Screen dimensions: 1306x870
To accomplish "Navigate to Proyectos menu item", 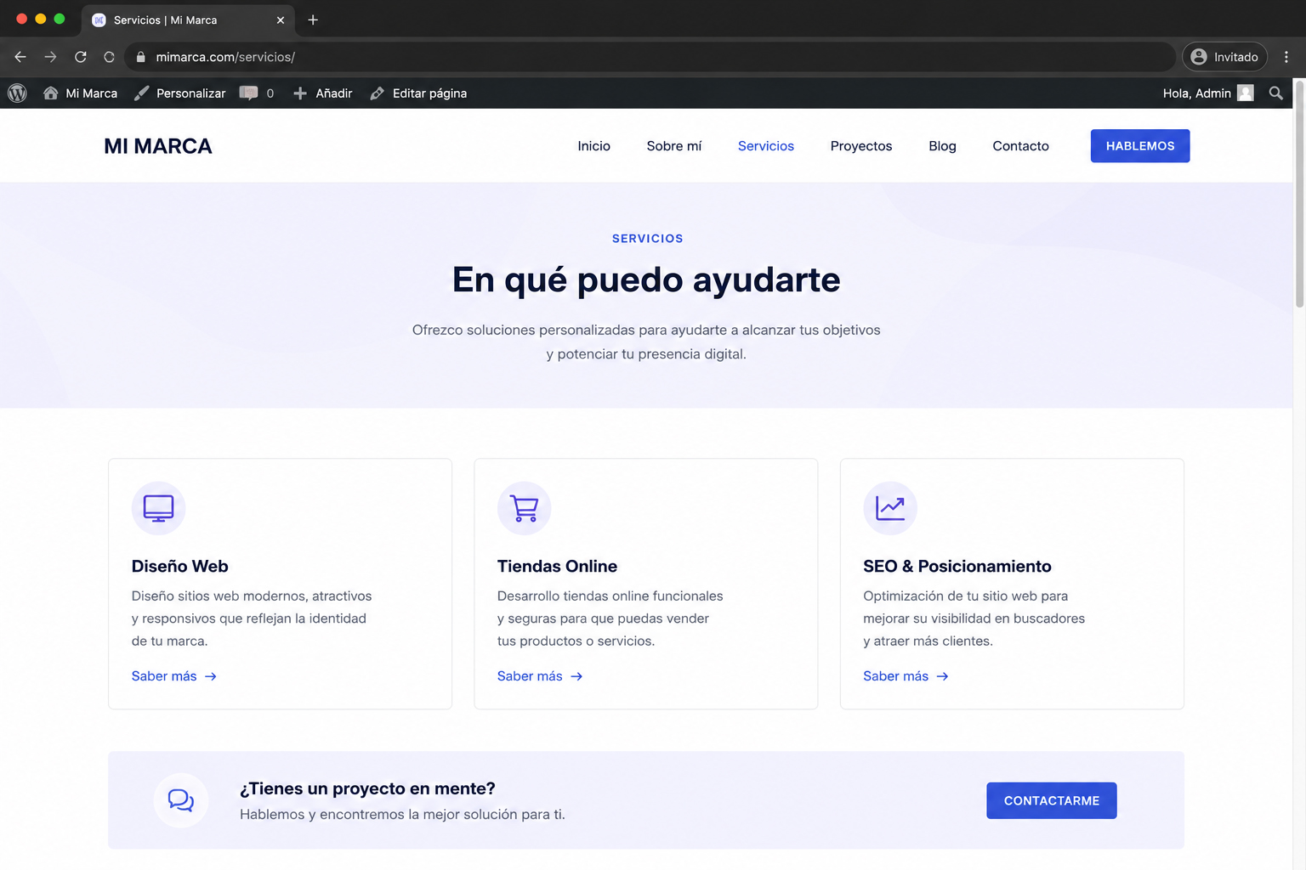I will [861, 146].
